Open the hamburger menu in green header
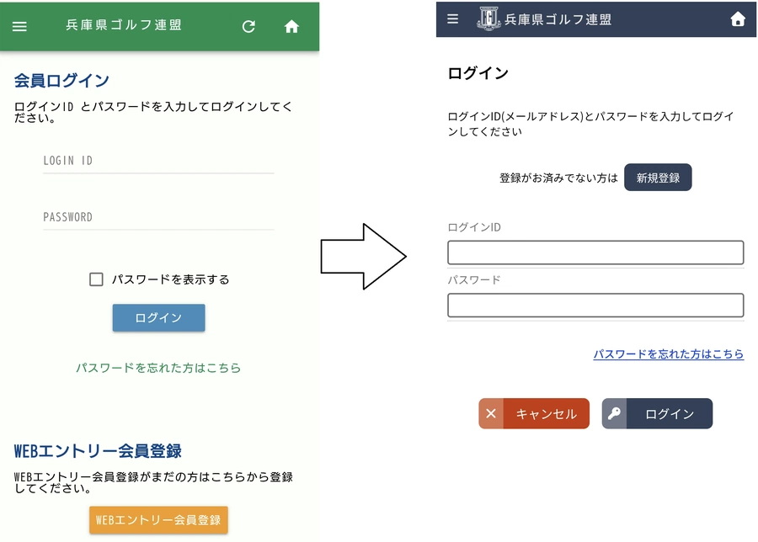Viewport: 758px width, 542px height. point(19,26)
